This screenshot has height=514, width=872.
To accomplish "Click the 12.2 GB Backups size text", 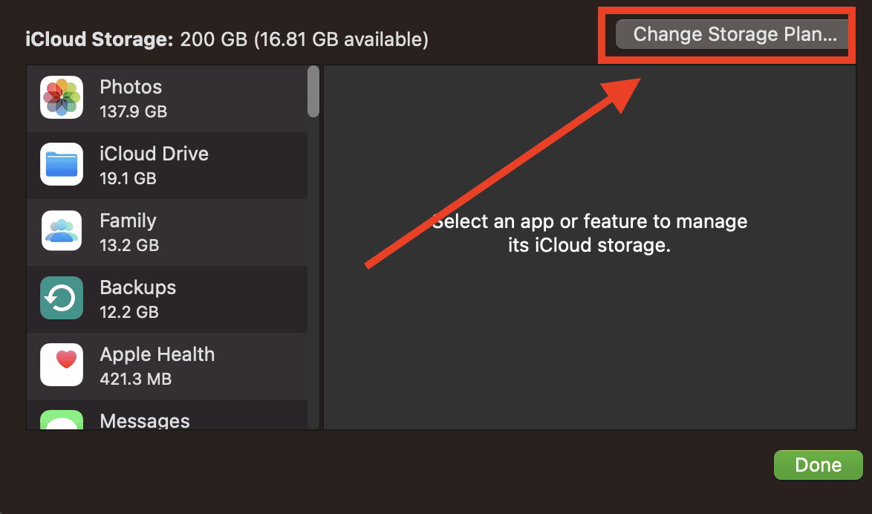I will pos(129,312).
